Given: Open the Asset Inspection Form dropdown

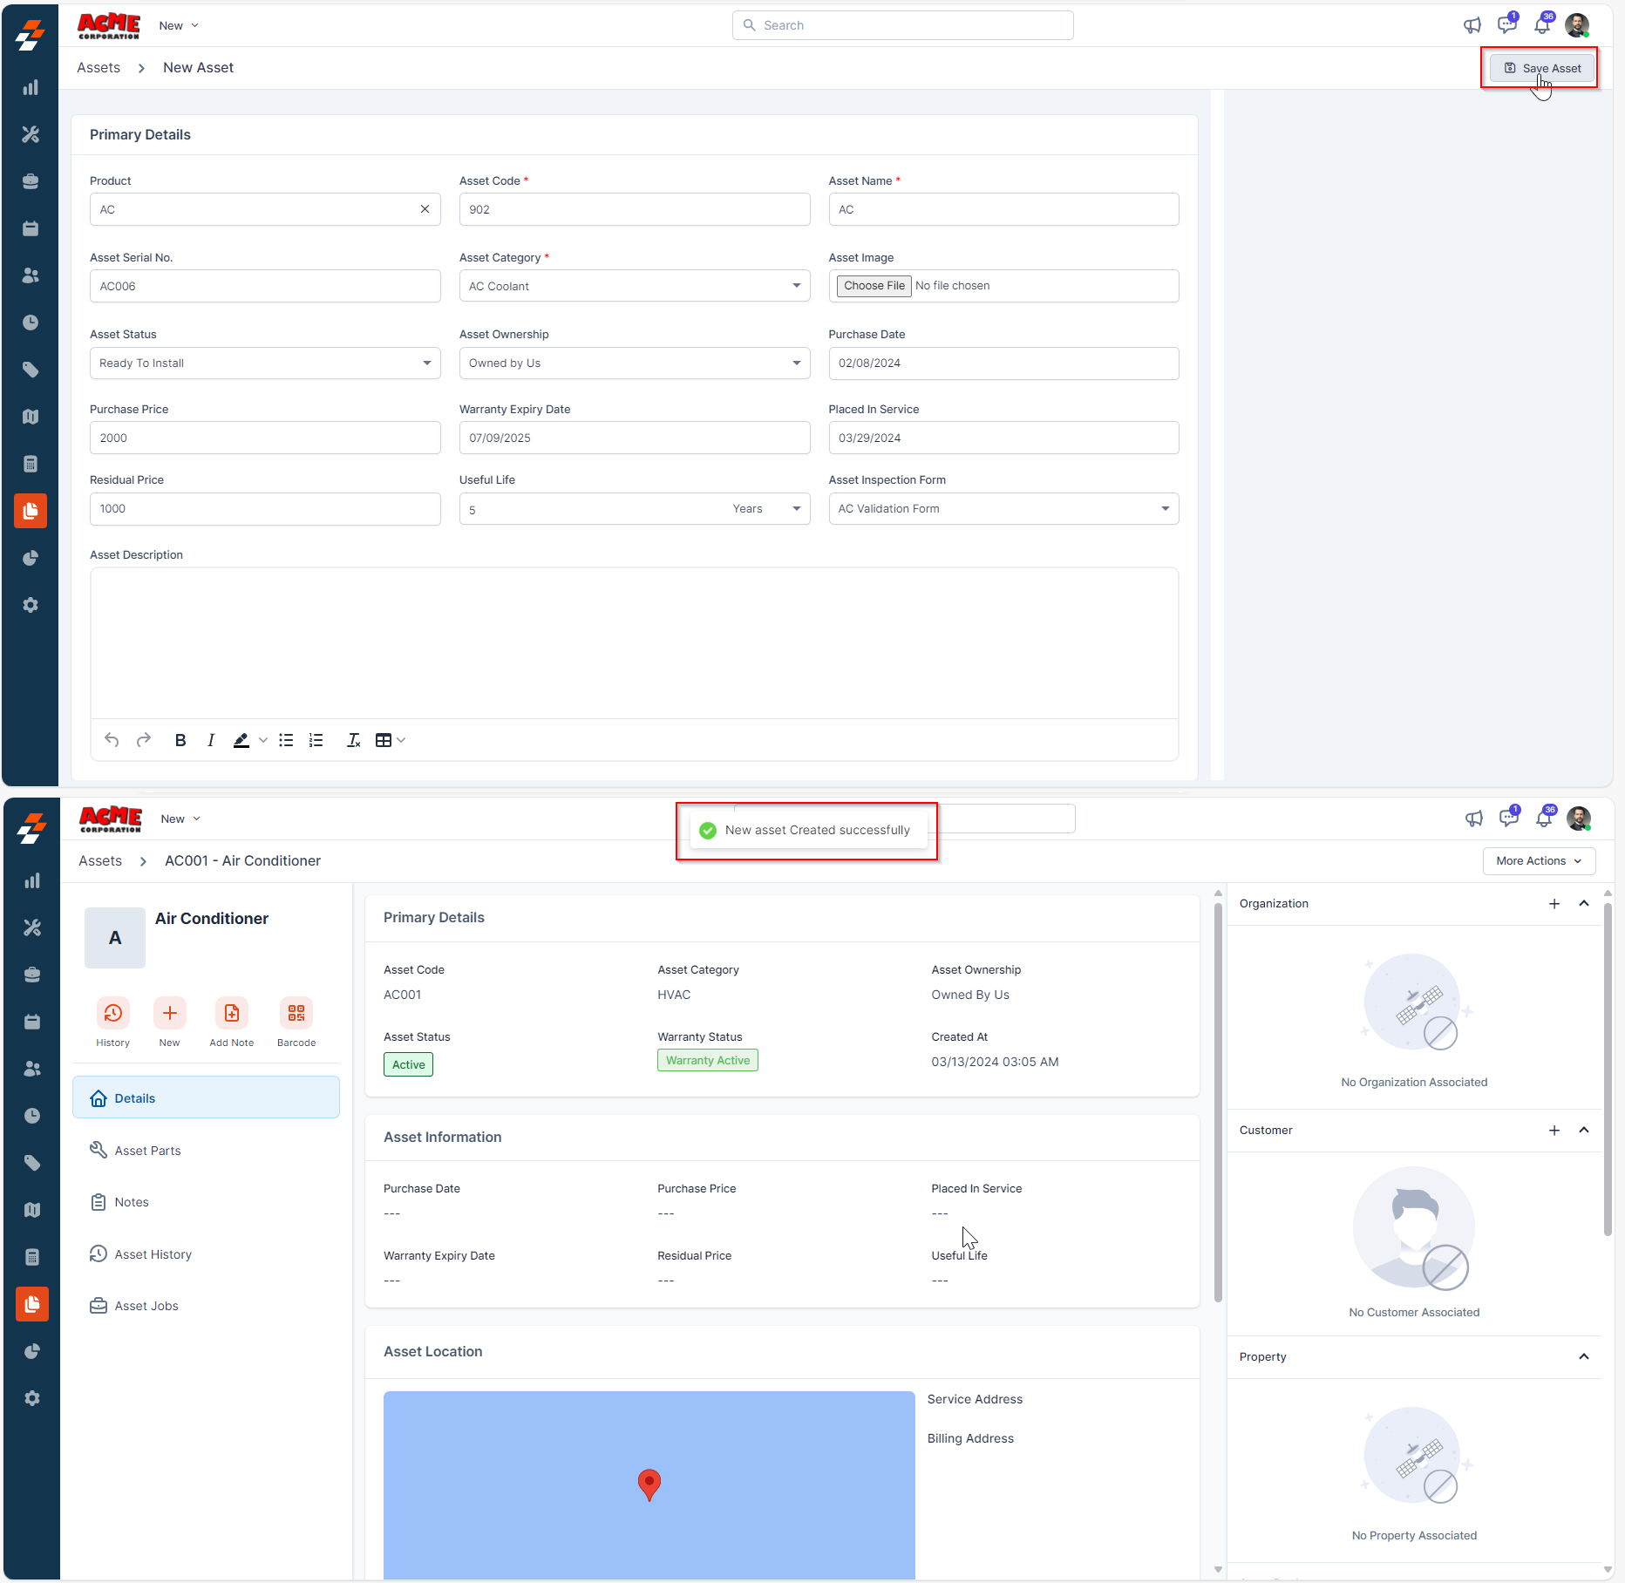Looking at the screenshot, I should pos(1003,509).
